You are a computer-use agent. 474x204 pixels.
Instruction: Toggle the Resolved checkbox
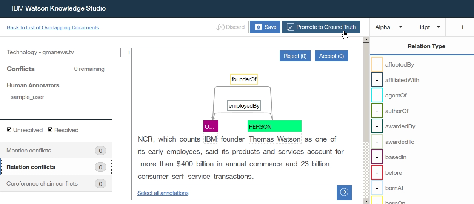[50, 130]
